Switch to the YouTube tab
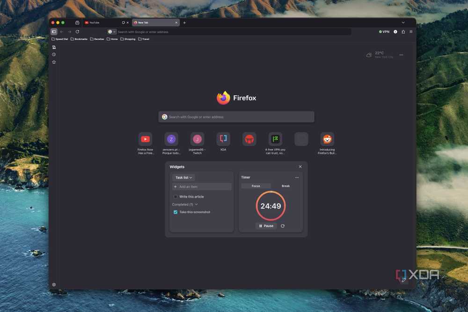The width and height of the screenshot is (468, 312). coord(102,22)
